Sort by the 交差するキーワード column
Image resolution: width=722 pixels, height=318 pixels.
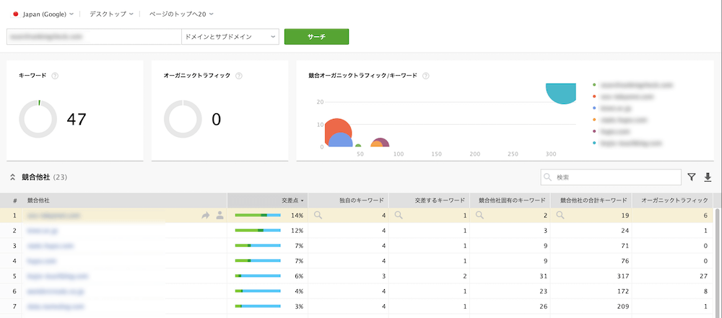pyautogui.click(x=429, y=200)
